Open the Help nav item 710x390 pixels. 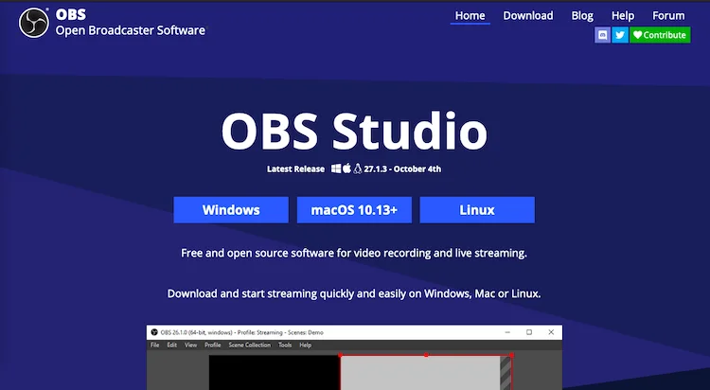pos(623,16)
